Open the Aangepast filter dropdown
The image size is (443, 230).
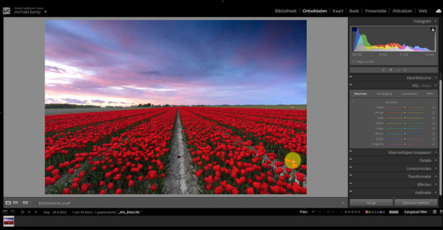pos(415,212)
